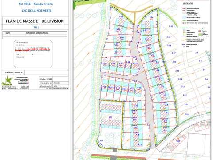Click the 'DATE' column header

pos(8,33)
